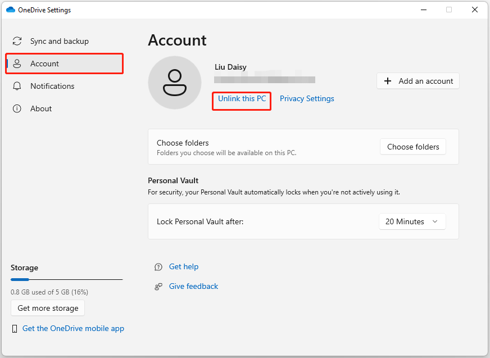490x358 pixels.
Task: Open the Sync and backup section
Action: (x=59, y=41)
